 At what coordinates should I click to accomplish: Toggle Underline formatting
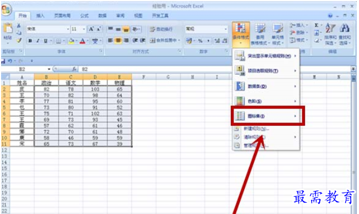coord(46,41)
